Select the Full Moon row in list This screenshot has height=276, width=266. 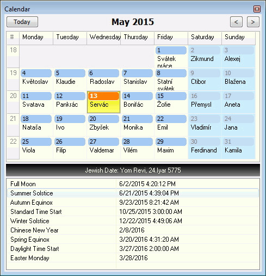(133, 184)
